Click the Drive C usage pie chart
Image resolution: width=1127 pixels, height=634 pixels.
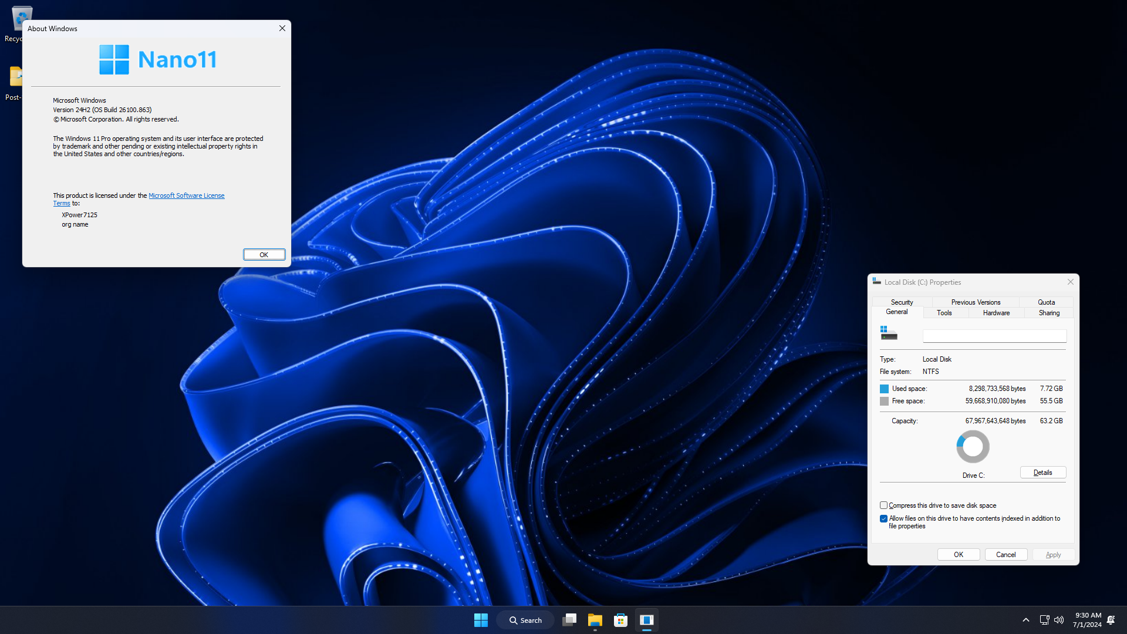tap(973, 446)
